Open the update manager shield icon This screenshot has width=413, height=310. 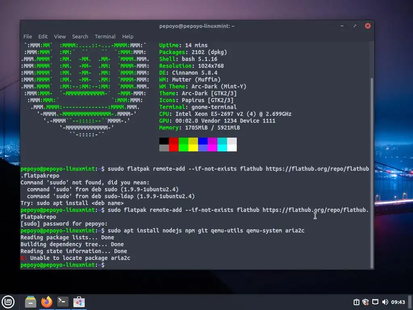(x=365, y=302)
